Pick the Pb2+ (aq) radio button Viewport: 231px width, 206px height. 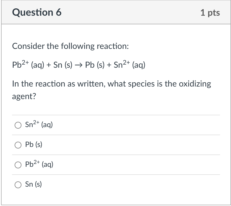18,165
